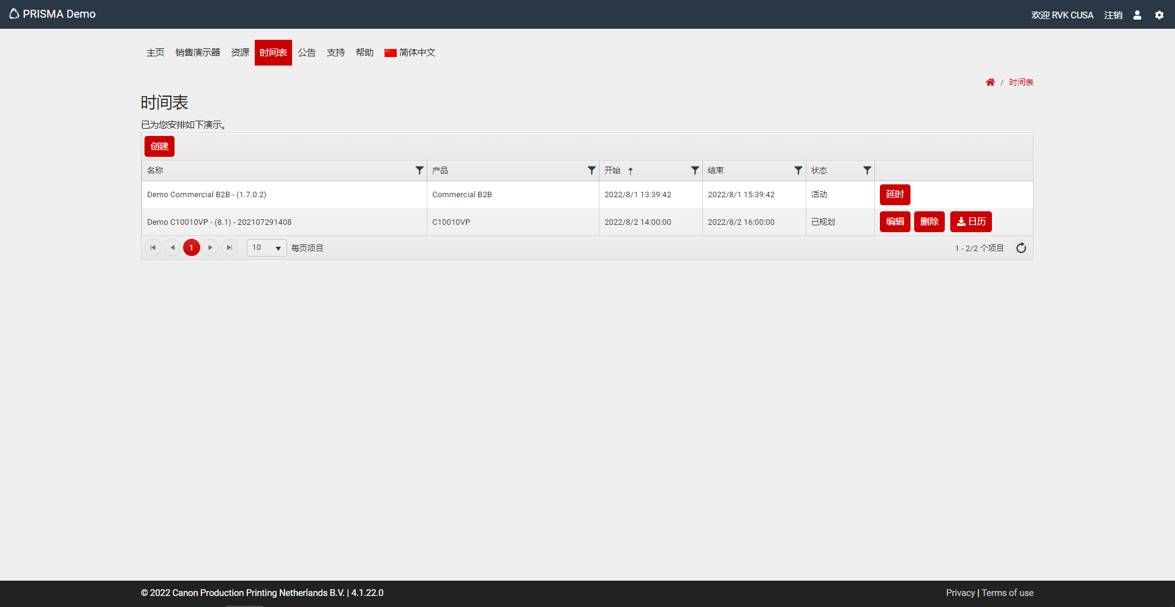1175x607 pixels.
Task: Open the 公告 menu item
Action: [307, 53]
